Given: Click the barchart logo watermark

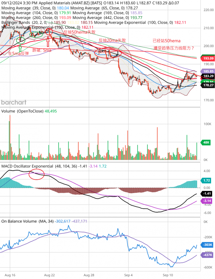Looking at the screenshot, I should pos(14,102).
